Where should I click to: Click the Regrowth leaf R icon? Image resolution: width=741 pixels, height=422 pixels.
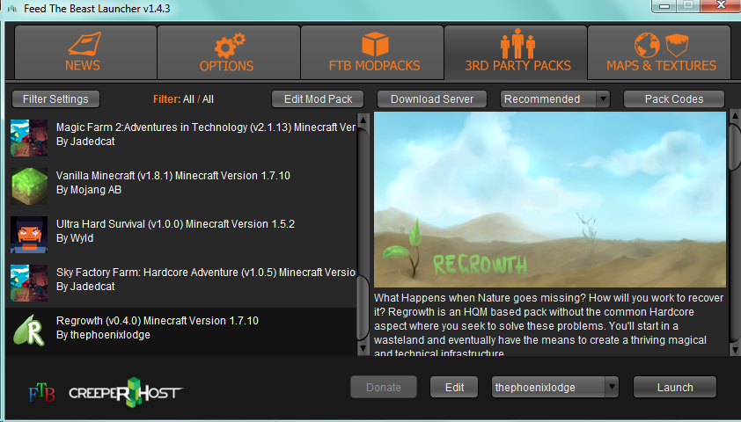tap(29, 331)
